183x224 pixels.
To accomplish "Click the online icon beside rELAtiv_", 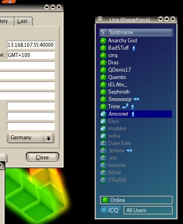I will click(x=103, y=85).
